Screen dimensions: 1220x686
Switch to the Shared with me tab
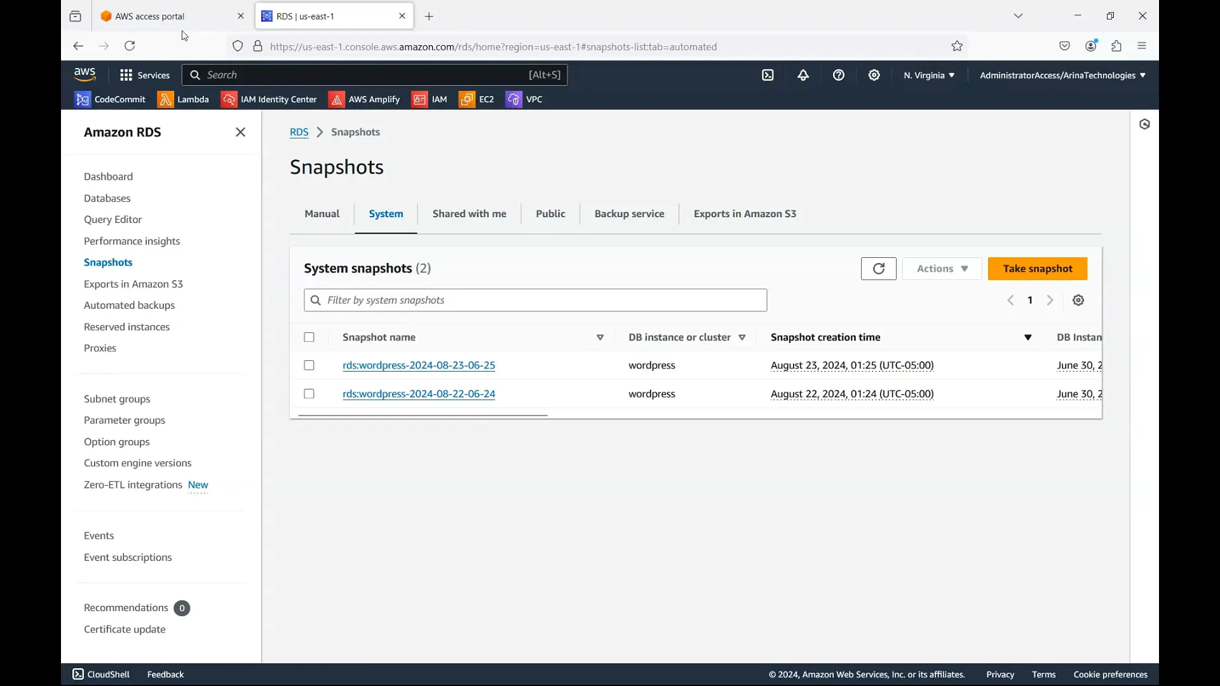pyautogui.click(x=469, y=213)
